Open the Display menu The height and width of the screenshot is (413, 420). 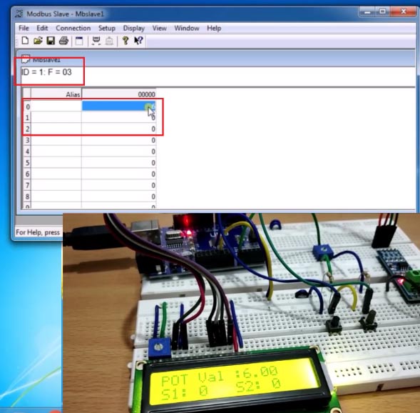point(133,28)
